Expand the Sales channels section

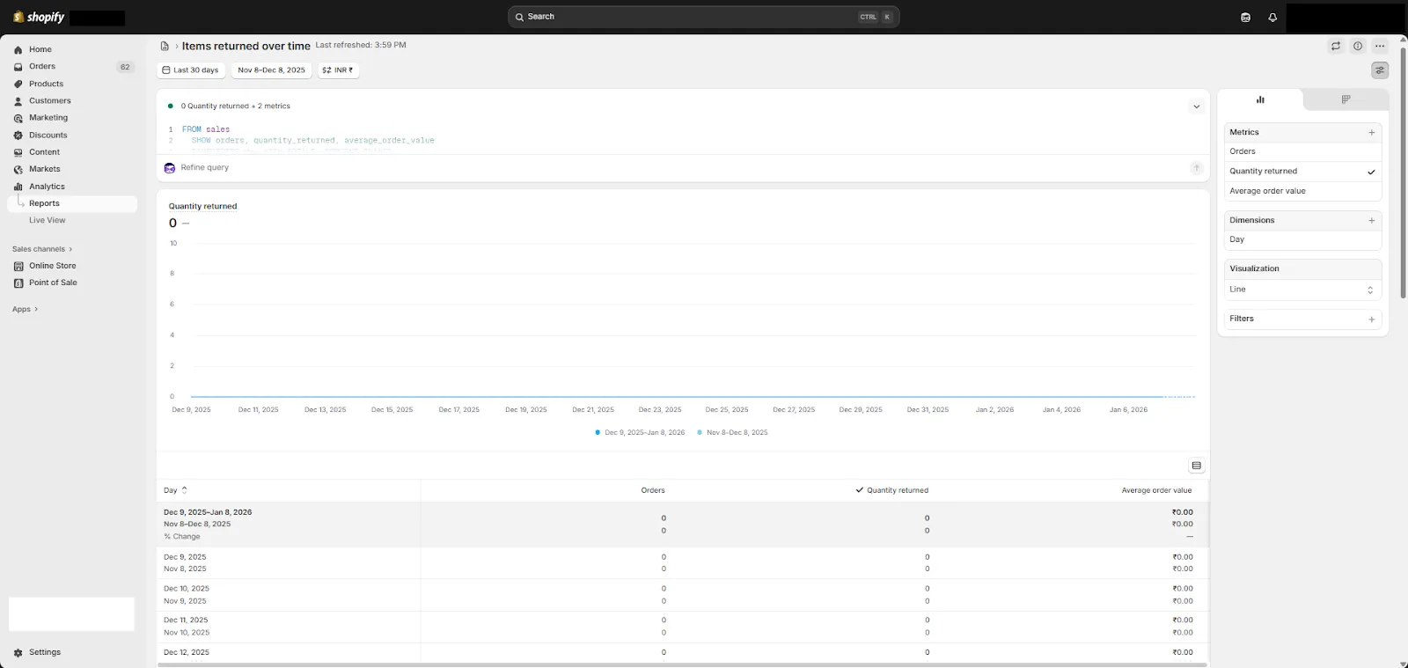click(42, 249)
